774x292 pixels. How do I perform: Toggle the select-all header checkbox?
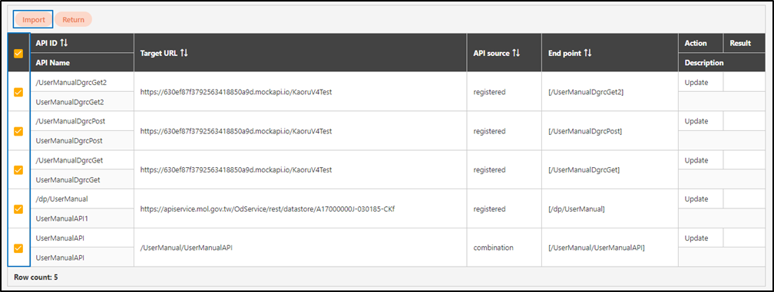pos(18,54)
